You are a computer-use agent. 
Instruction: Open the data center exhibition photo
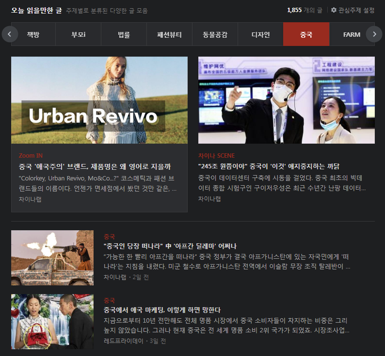click(286, 100)
